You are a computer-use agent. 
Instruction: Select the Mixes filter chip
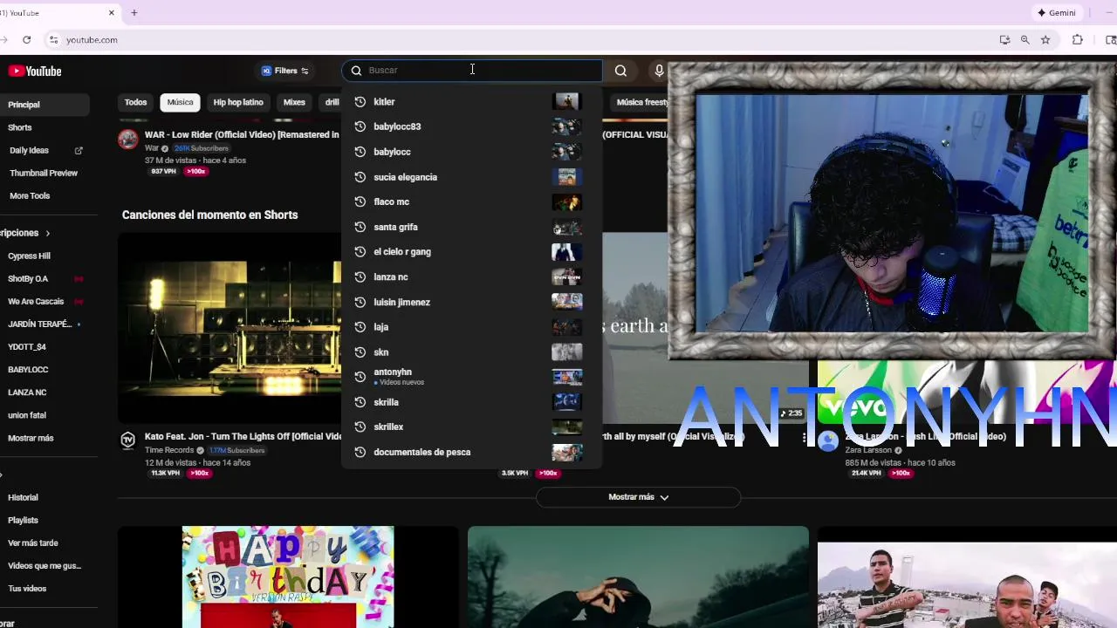click(x=294, y=102)
